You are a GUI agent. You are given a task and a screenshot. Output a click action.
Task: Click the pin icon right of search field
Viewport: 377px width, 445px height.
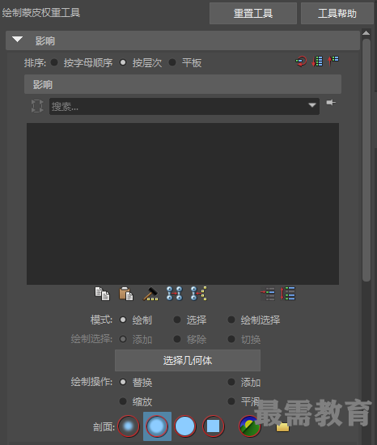(x=330, y=103)
